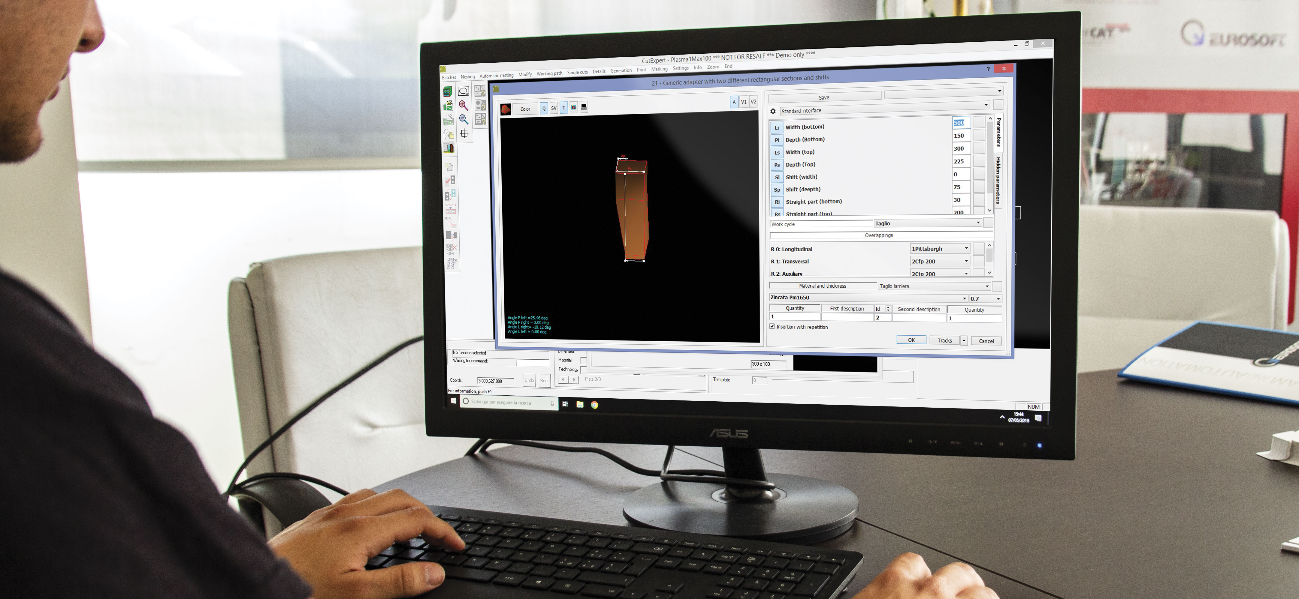Click the Sp parameter icon
This screenshot has width=1299, height=599.
tap(777, 190)
